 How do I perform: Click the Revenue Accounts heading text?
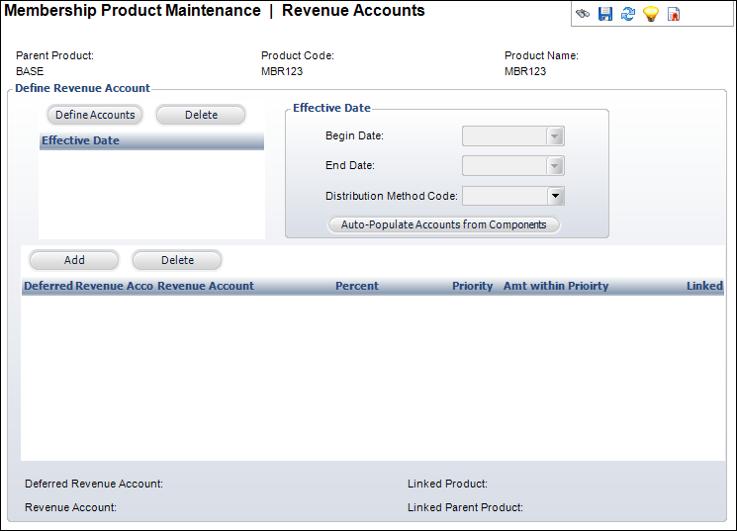tap(353, 10)
